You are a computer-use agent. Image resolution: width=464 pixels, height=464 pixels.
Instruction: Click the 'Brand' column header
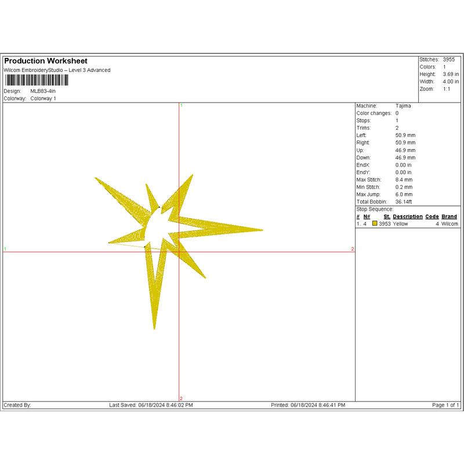coord(449,216)
